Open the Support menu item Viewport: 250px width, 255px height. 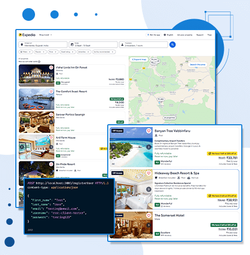pyautogui.click(x=200, y=35)
